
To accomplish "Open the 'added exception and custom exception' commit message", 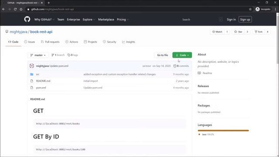I will point(119,74).
